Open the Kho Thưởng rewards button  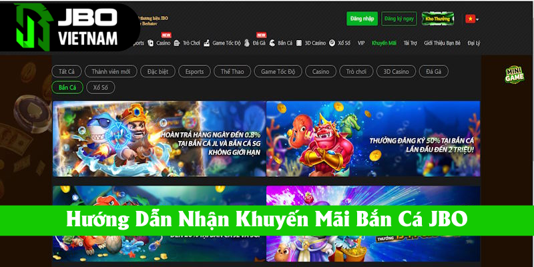pyautogui.click(x=438, y=19)
